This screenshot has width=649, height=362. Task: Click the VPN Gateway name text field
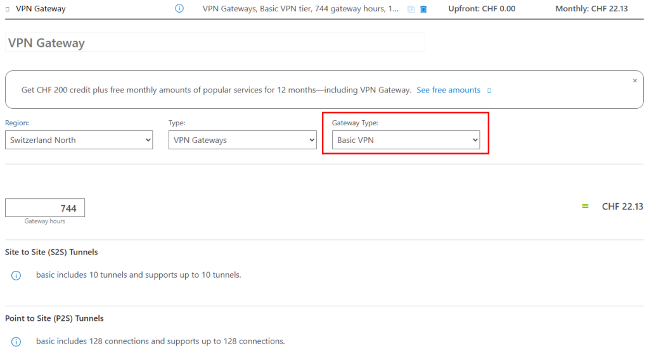click(215, 42)
